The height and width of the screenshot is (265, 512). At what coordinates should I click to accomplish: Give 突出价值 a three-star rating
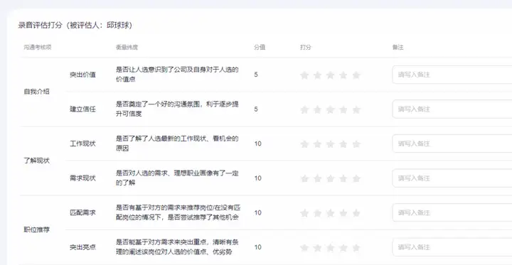(330, 75)
